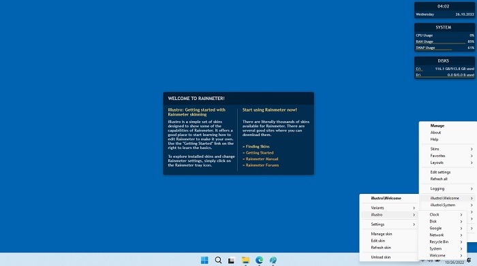The width and height of the screenshot is (477, 266).
Task: Click the C:\ disk usage row
Action: pos(445,69)
